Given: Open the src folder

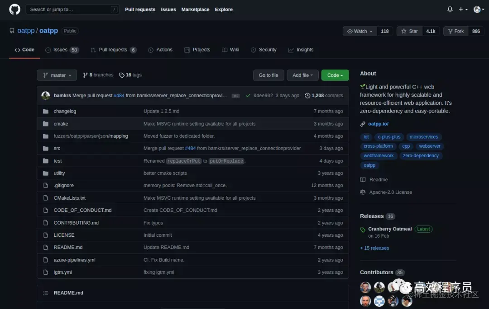Looking at the screenshot, I should 57,148.
